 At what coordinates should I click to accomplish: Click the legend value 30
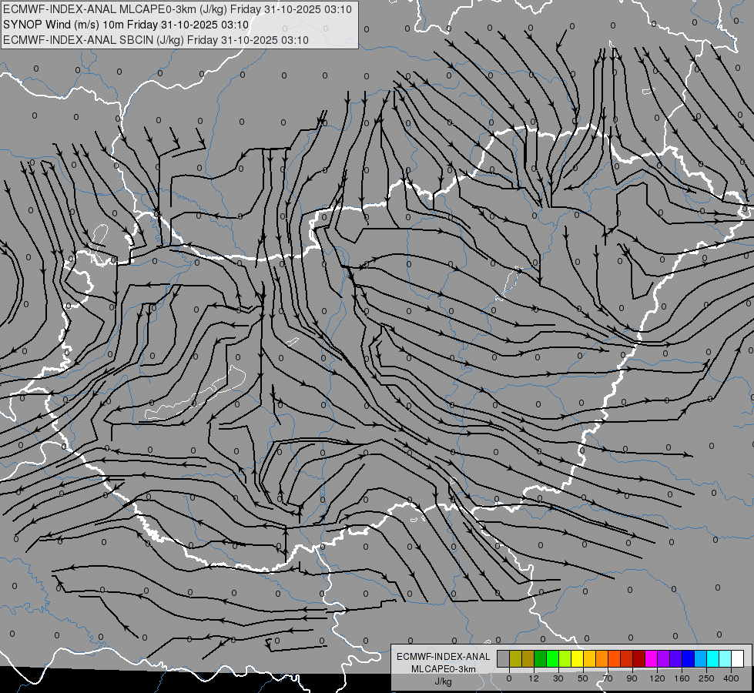pos(558,678)
